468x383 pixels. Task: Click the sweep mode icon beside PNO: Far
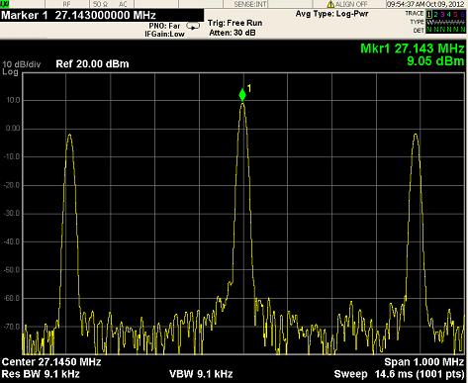click(193, 26)
